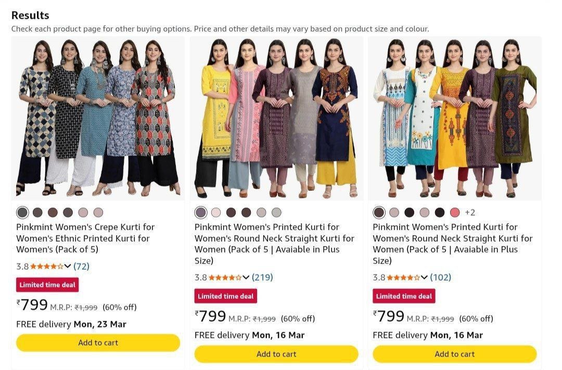Choose the selected purple-grey swatch, middle product

201,213
